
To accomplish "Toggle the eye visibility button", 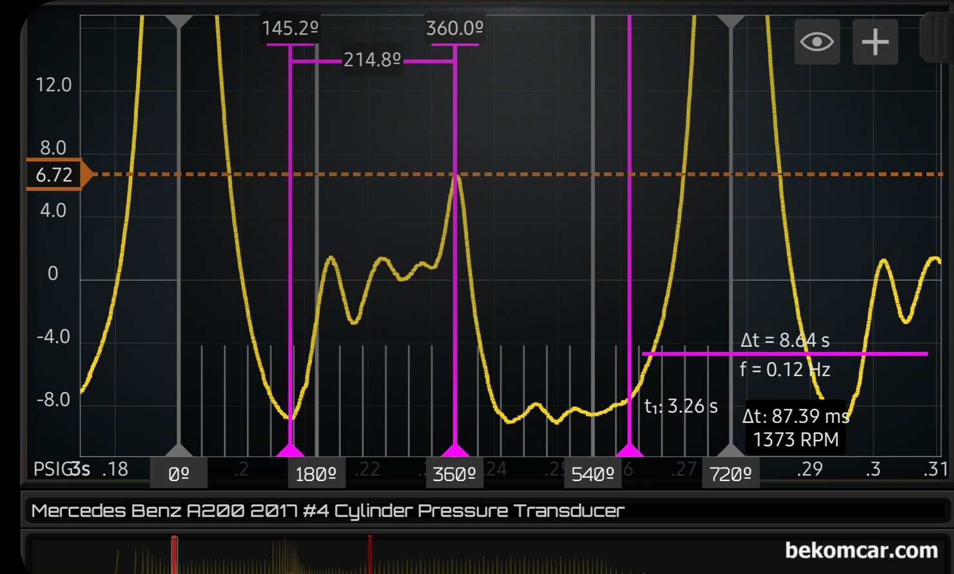I will pos(817,43).
